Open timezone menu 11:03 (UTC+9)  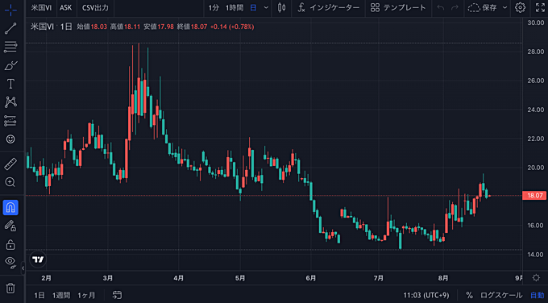tap(426, 295)
